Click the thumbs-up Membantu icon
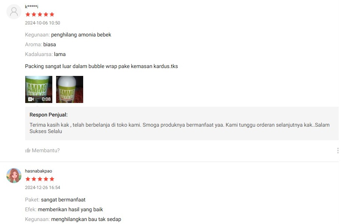This screenshot has width=344, height=224. 27,150
